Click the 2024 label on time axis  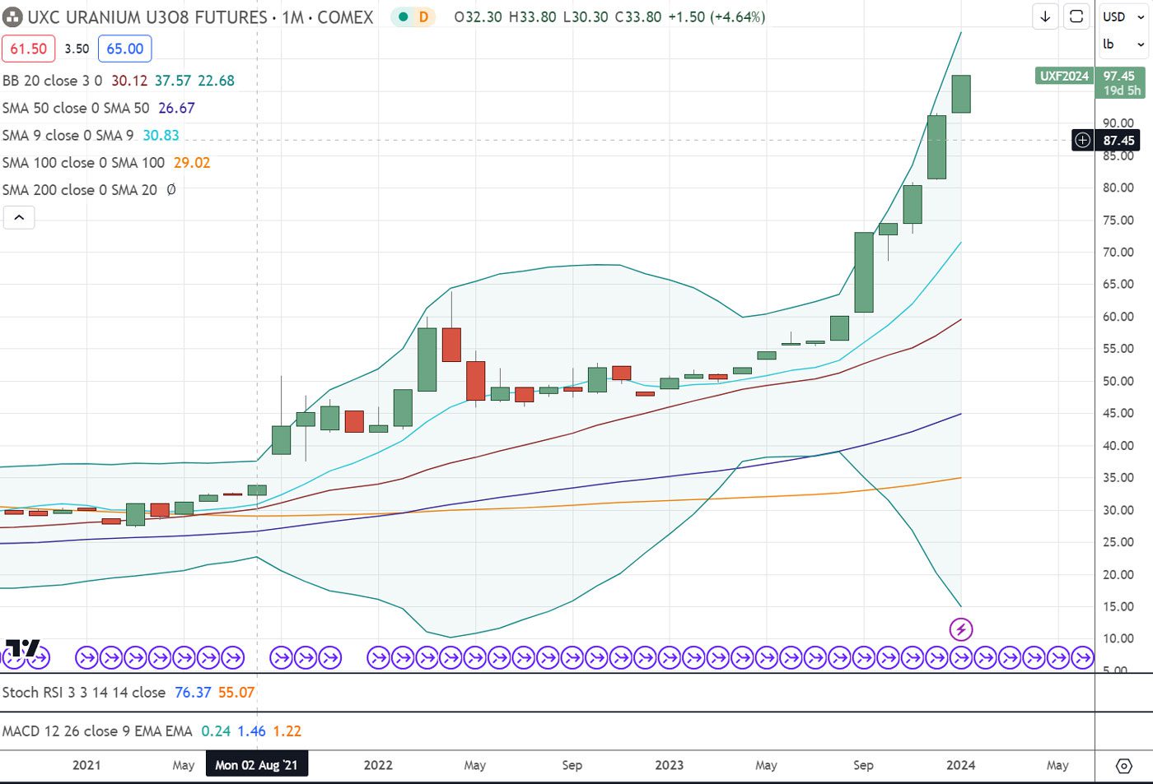[960, 765]
